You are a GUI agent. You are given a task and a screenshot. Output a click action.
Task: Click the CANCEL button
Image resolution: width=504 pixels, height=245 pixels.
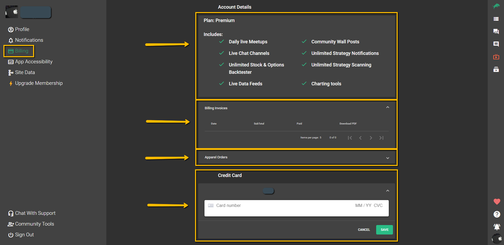coord(364,230)
